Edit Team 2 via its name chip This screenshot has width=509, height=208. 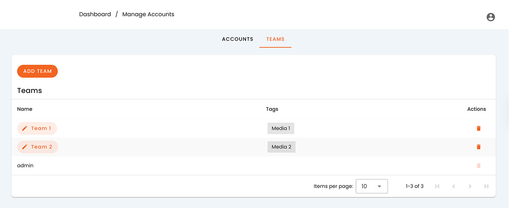(38, 147)
